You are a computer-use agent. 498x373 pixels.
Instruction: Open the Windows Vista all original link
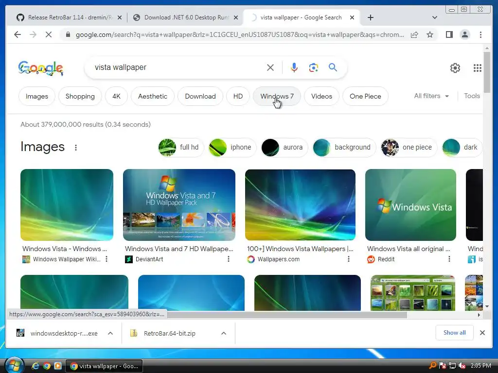pyautogui.click(x=409, y=249)
